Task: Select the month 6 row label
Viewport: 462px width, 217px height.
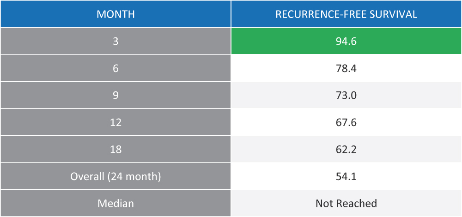Action: [115, 68]
